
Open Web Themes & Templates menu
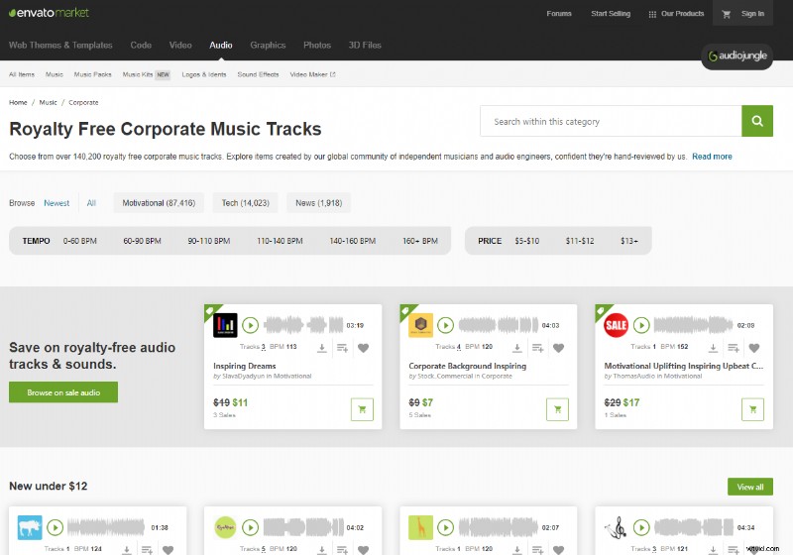(60, 45)
